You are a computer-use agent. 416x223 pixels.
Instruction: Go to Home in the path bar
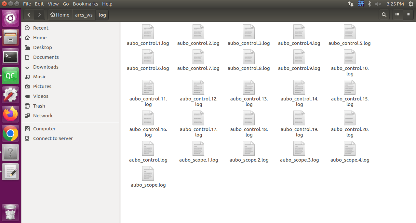(60, 15)
